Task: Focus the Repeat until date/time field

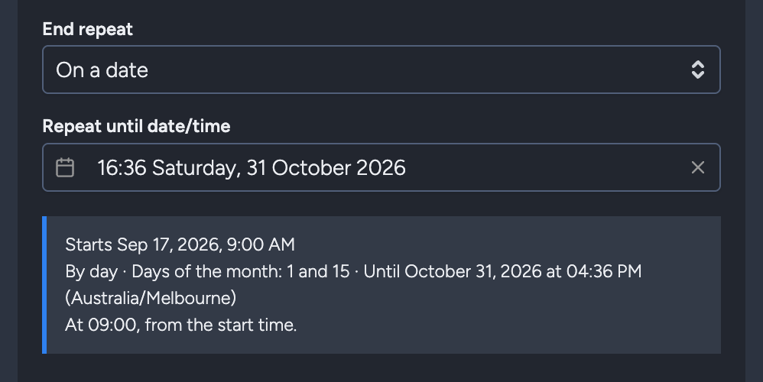Action: [381, 167]
